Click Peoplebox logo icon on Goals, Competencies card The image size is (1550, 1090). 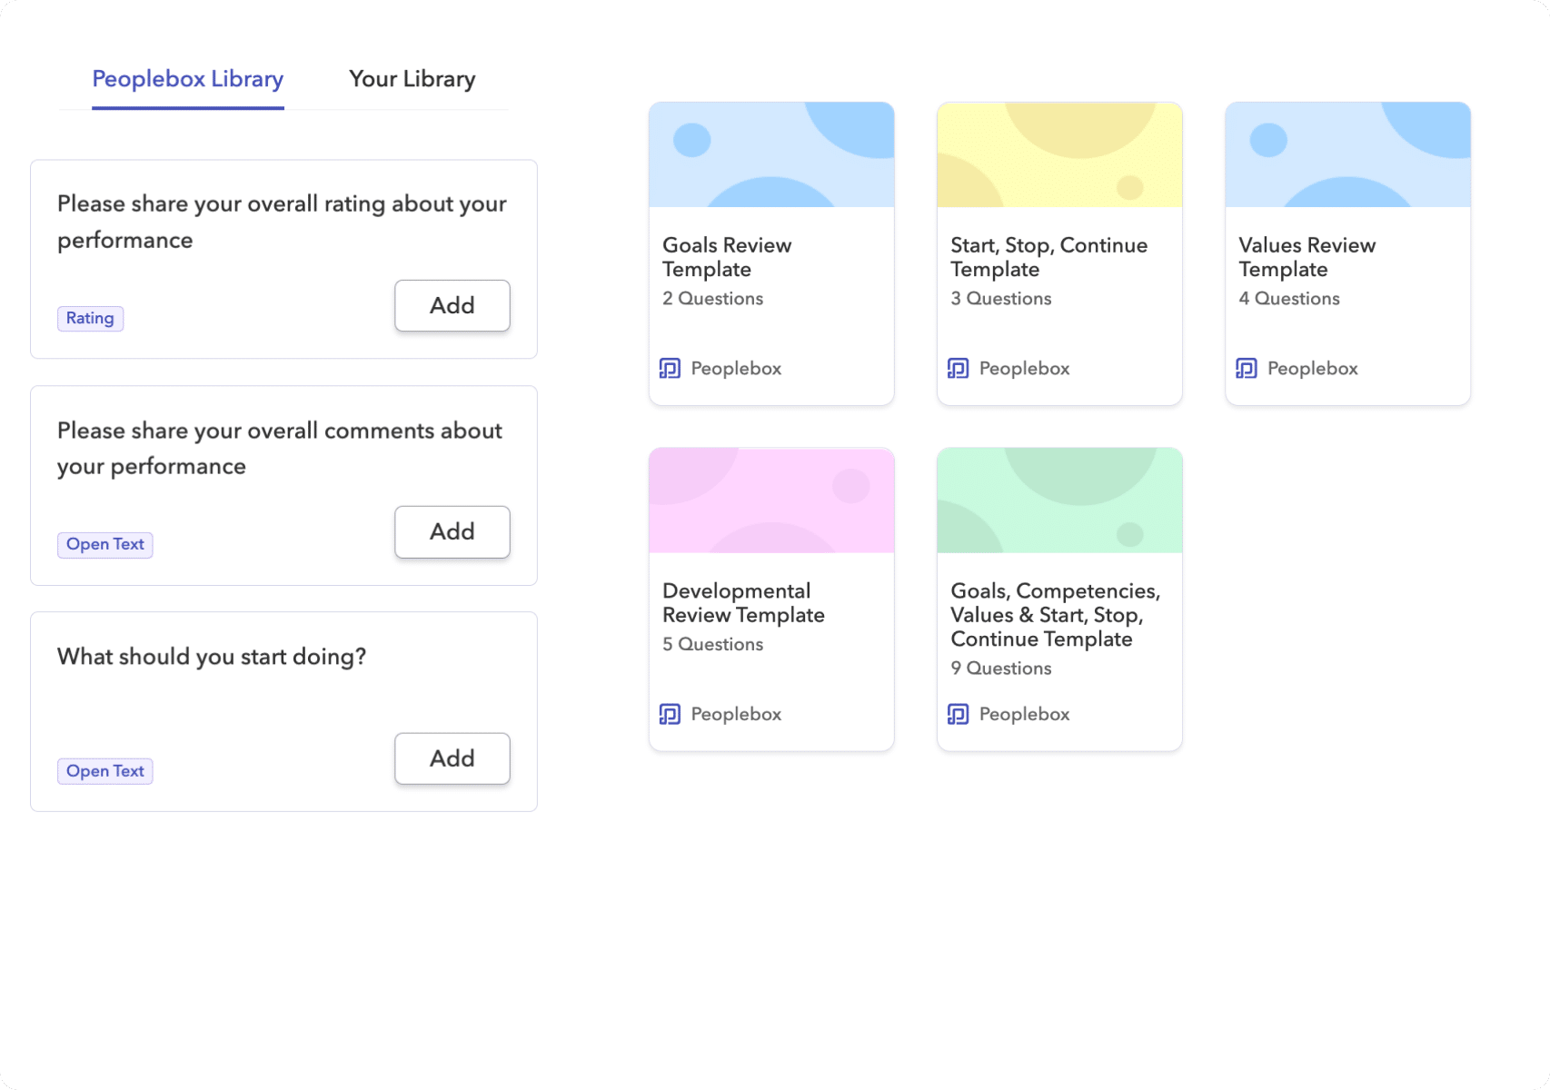[958, 714]
